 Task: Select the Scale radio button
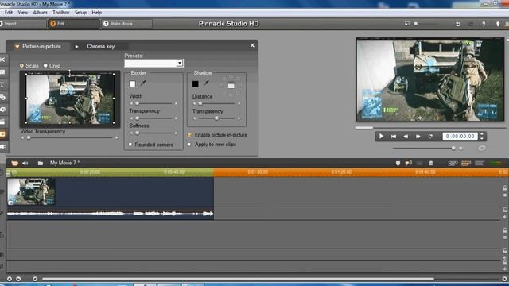(21, 65)
